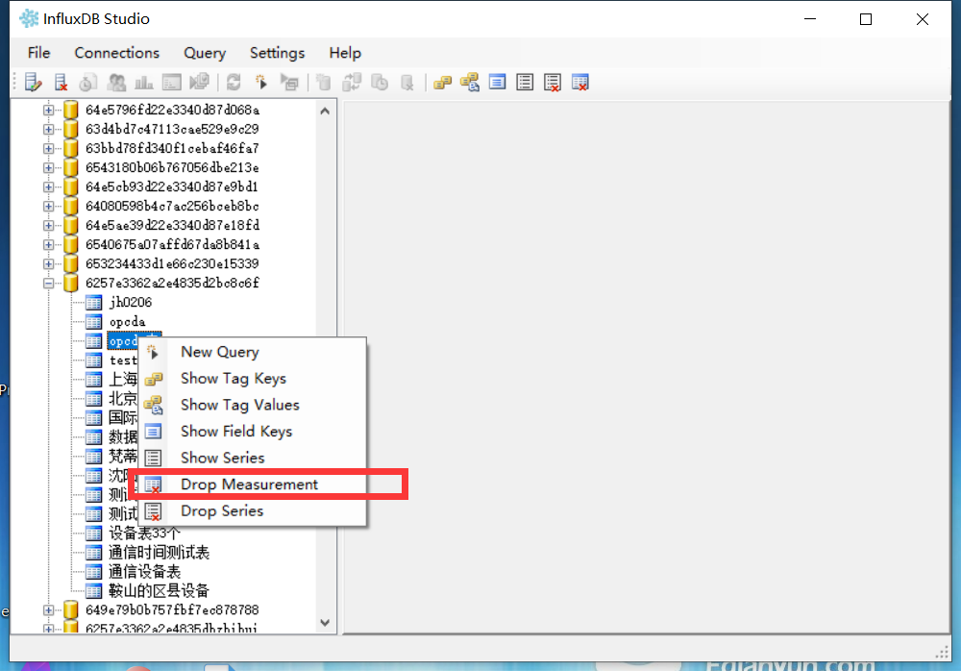961x671 pixels.
Task: Select database name 653234433d1e66c230e15339
Action: click(172, 263)
